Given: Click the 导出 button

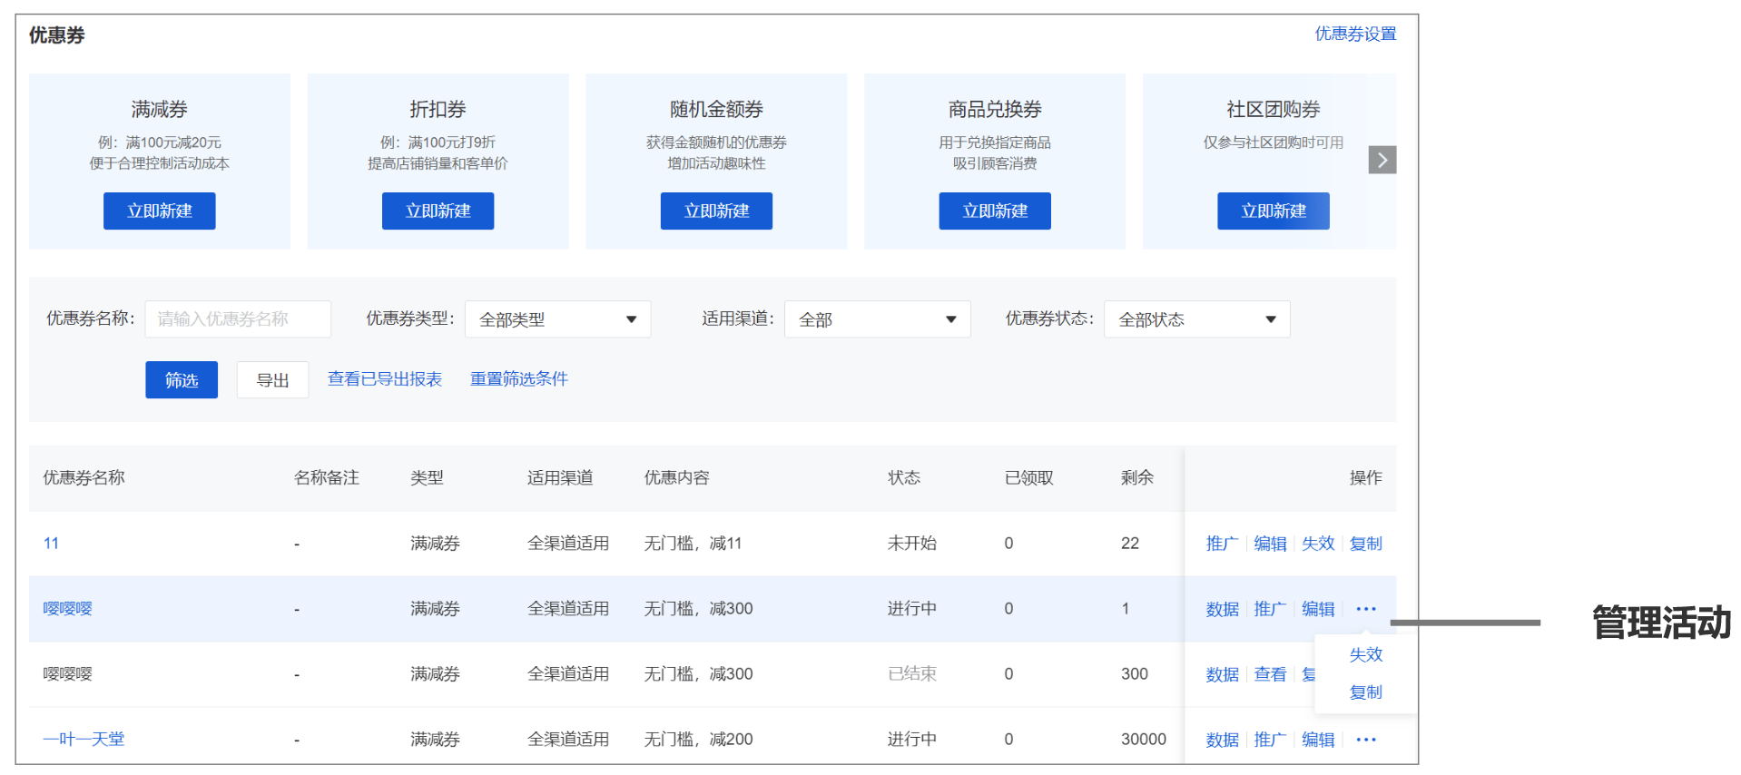Looking at the screenshot, I should pos(272,380).
